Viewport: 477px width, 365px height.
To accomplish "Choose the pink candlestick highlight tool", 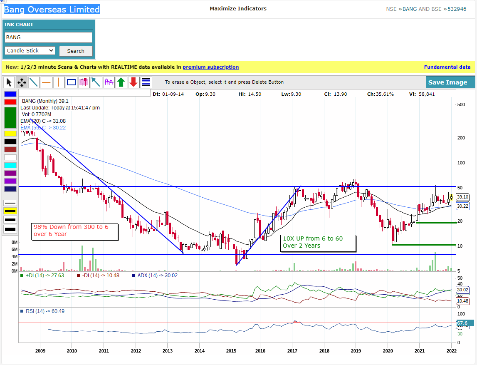I will coord(84,82).
